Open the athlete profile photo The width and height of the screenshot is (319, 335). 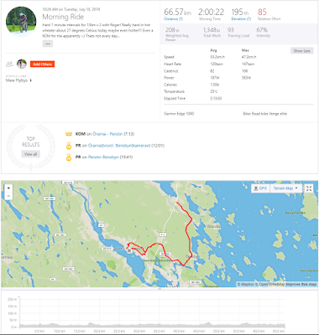pyautogui.click(x=21, y=22)
